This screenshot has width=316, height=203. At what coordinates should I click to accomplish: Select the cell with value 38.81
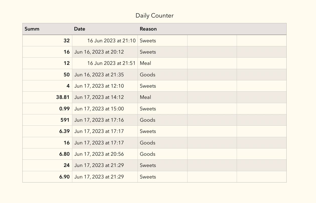click(47, 97)
